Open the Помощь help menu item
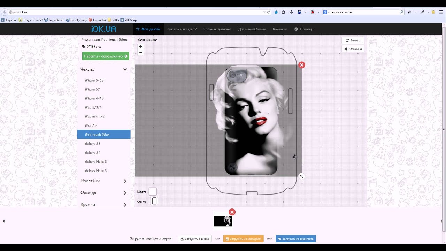This screenshot has width=446, height=251. coord(304,29)
